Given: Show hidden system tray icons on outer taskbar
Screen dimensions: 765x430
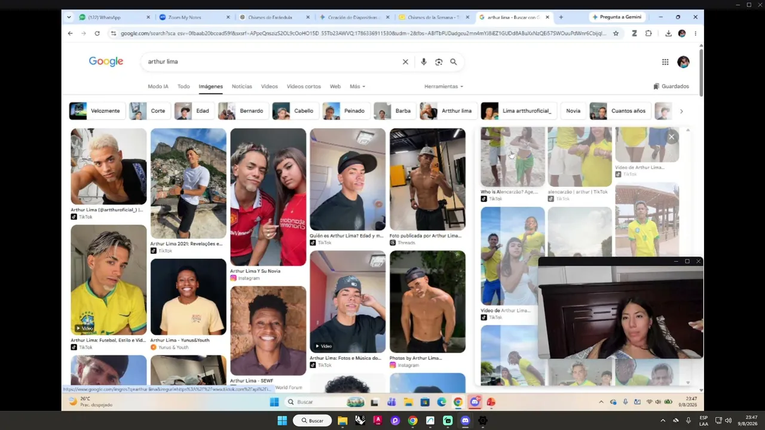Looking at the screenshot, I should (662, 420).
